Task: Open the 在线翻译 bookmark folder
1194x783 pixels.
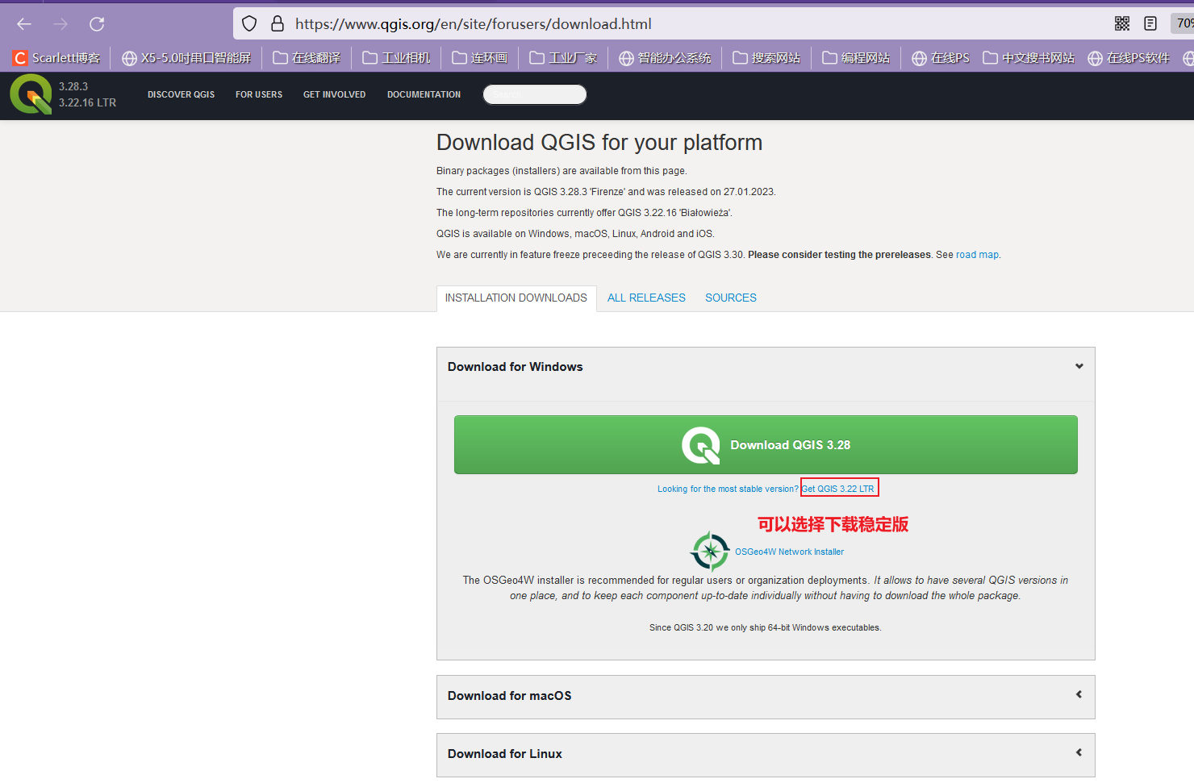Action: [307, 58]
